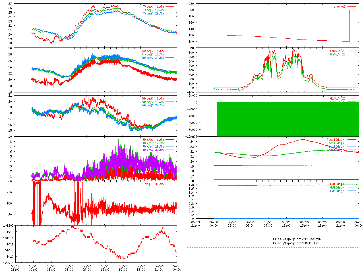Click the 'GW2(deg)' legend label
364x273 pixels.
click(x=337, y=187)
